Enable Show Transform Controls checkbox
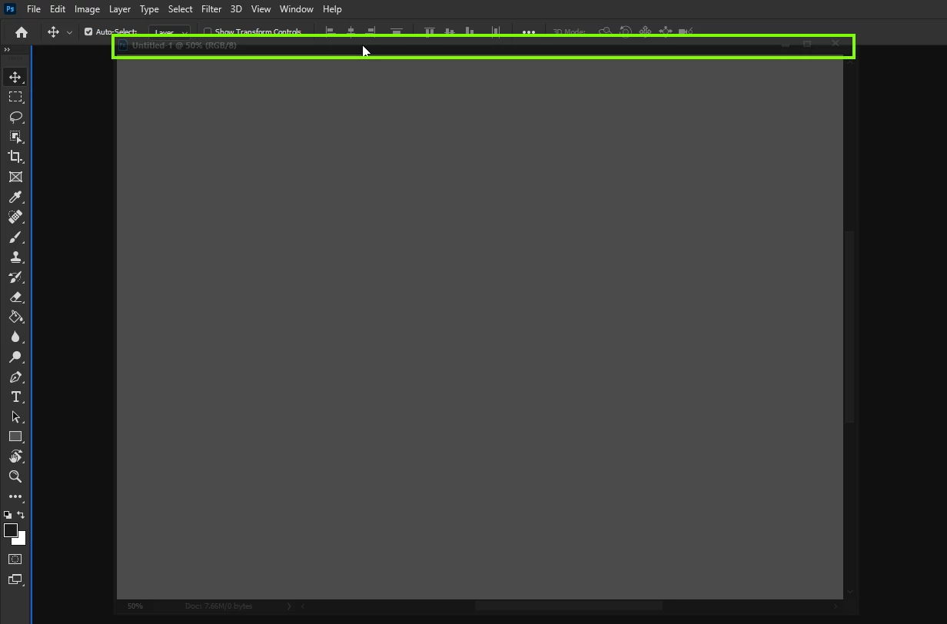The width and height of the screenshot is (947, 624). pos(208,32)
